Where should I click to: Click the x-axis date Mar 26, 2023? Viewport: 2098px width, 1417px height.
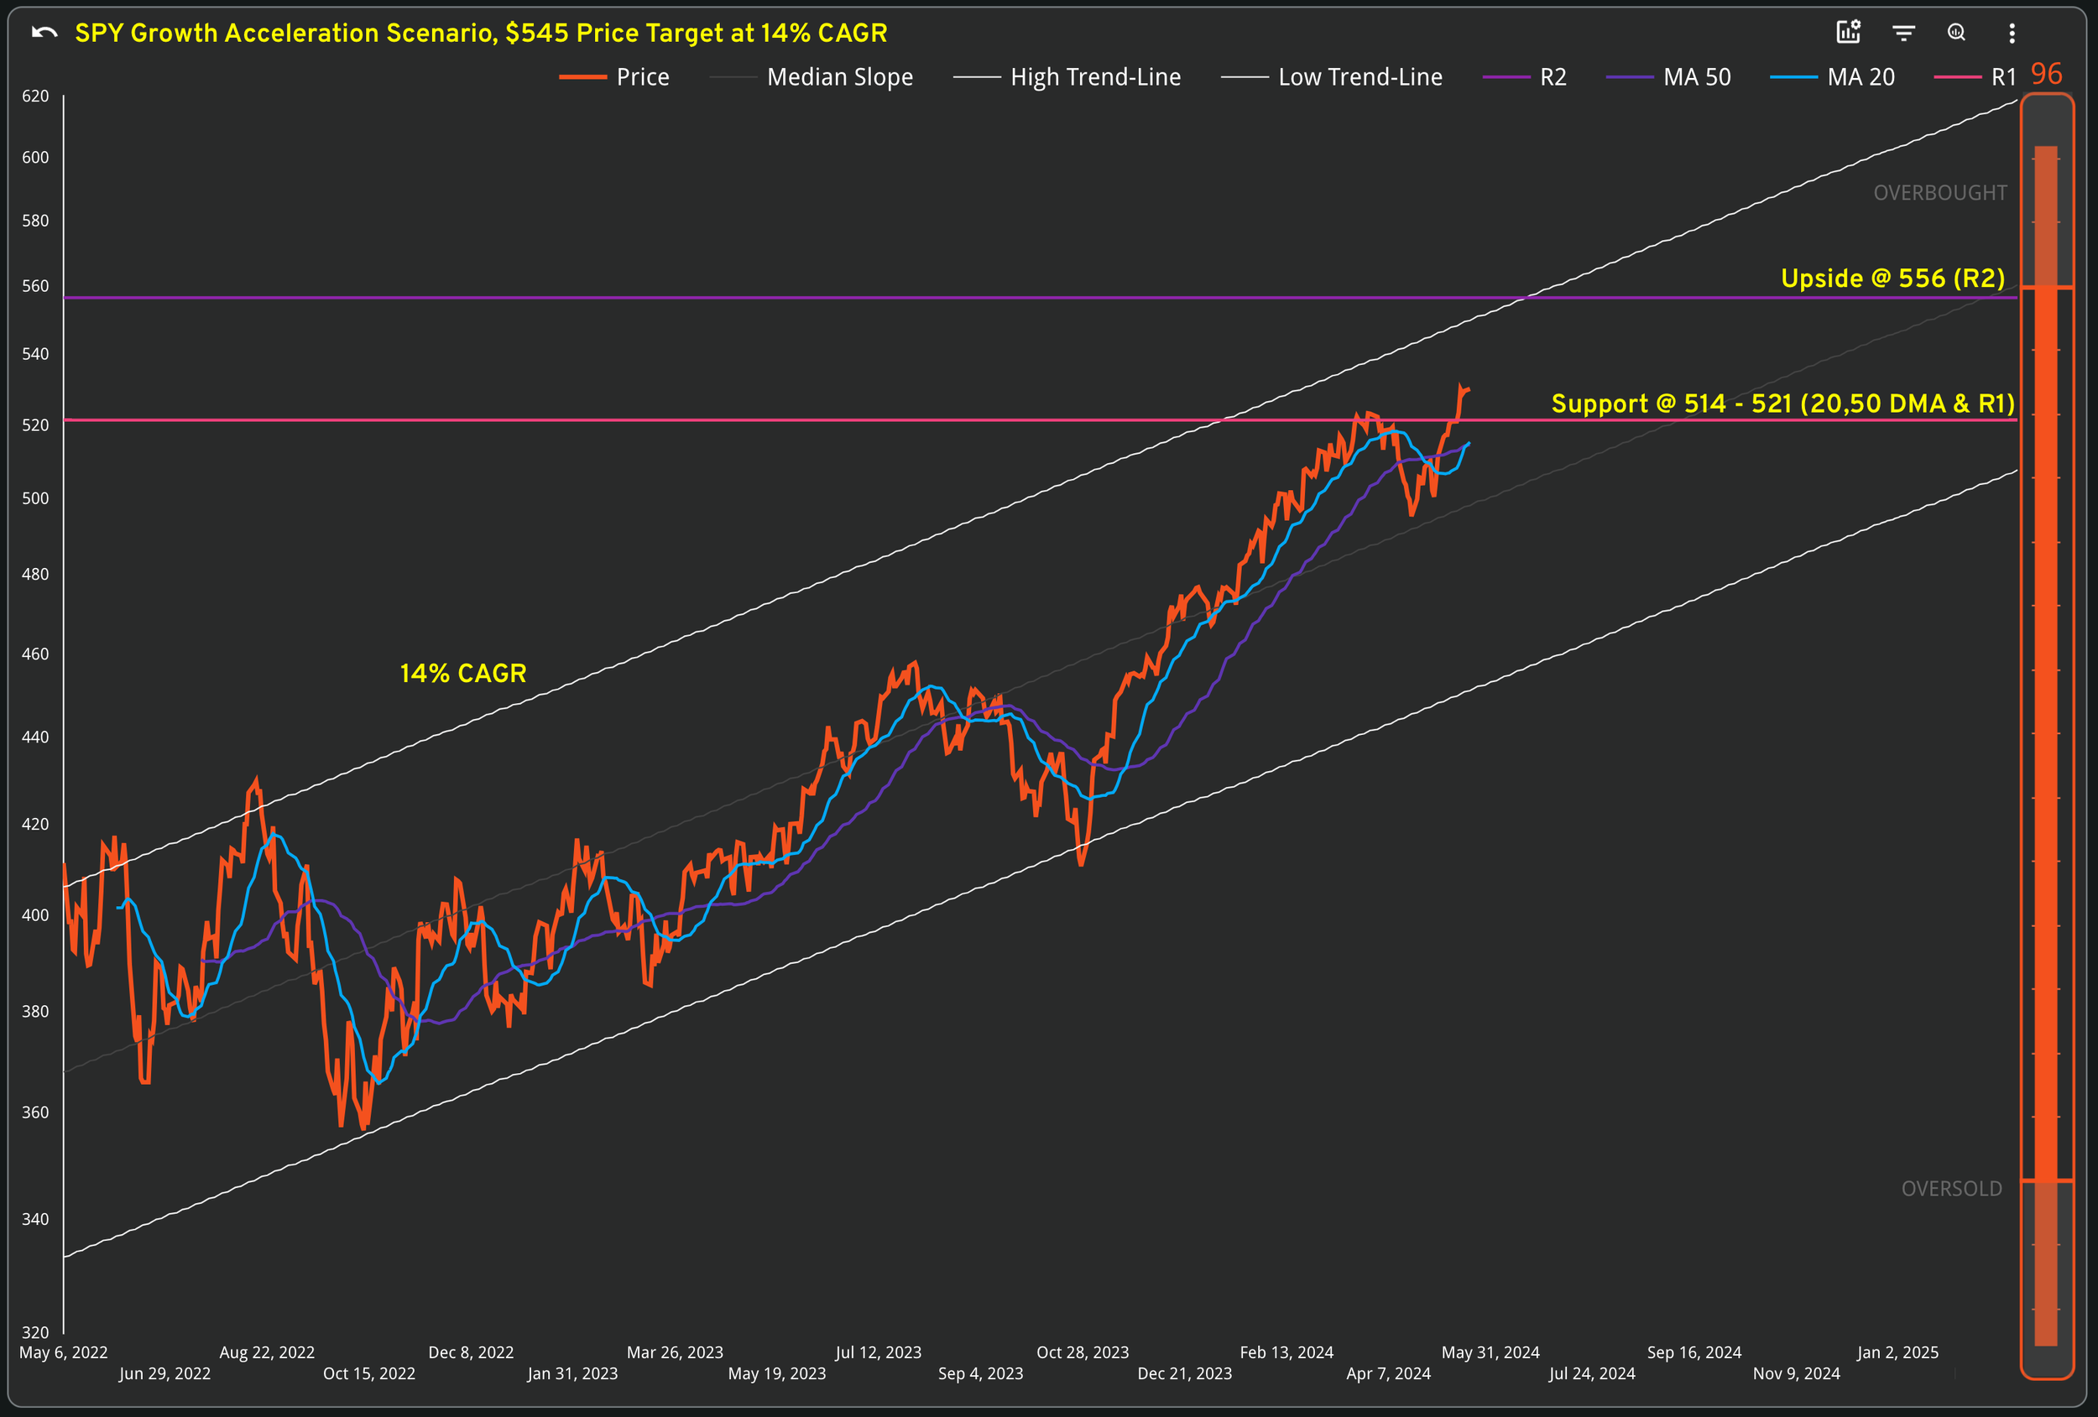pyautogui.click(x=676, y=1352)
